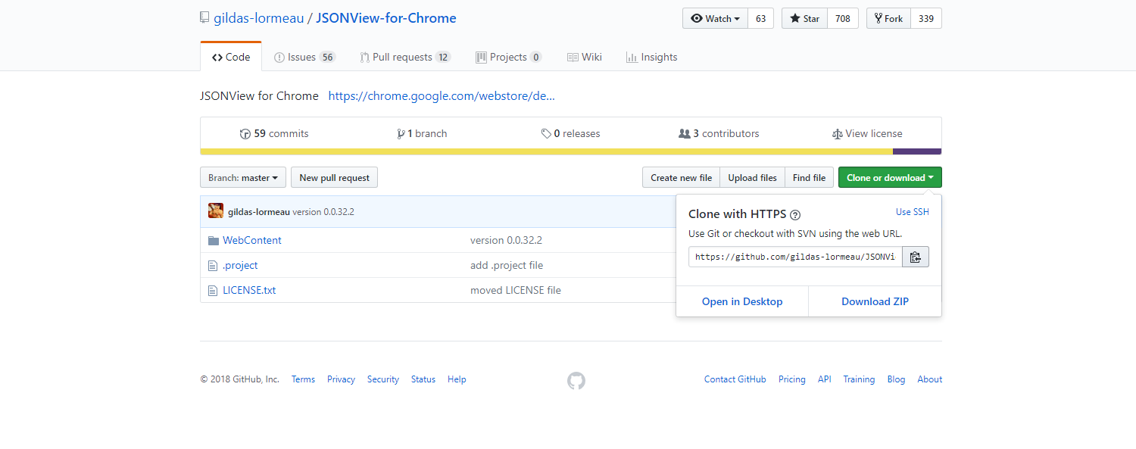Open the JSONView-for-Chrome repository link
This screenshot has width=1136, height=449.
coord(386,18)
